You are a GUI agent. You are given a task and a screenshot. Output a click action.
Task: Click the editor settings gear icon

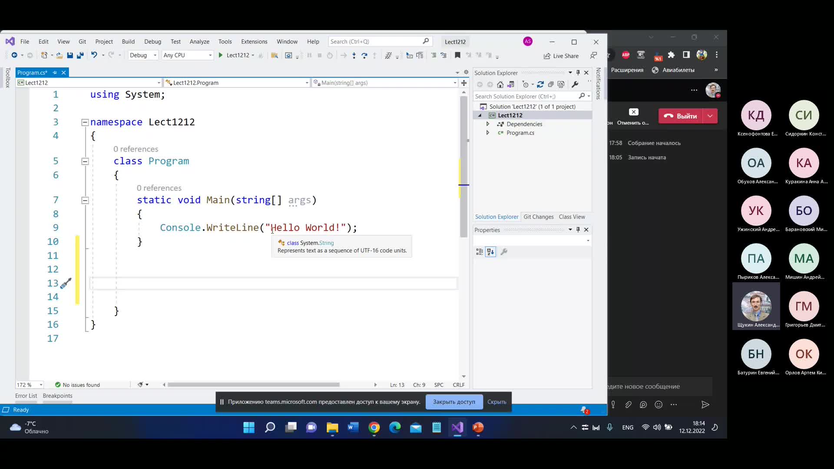click(466, 73)
